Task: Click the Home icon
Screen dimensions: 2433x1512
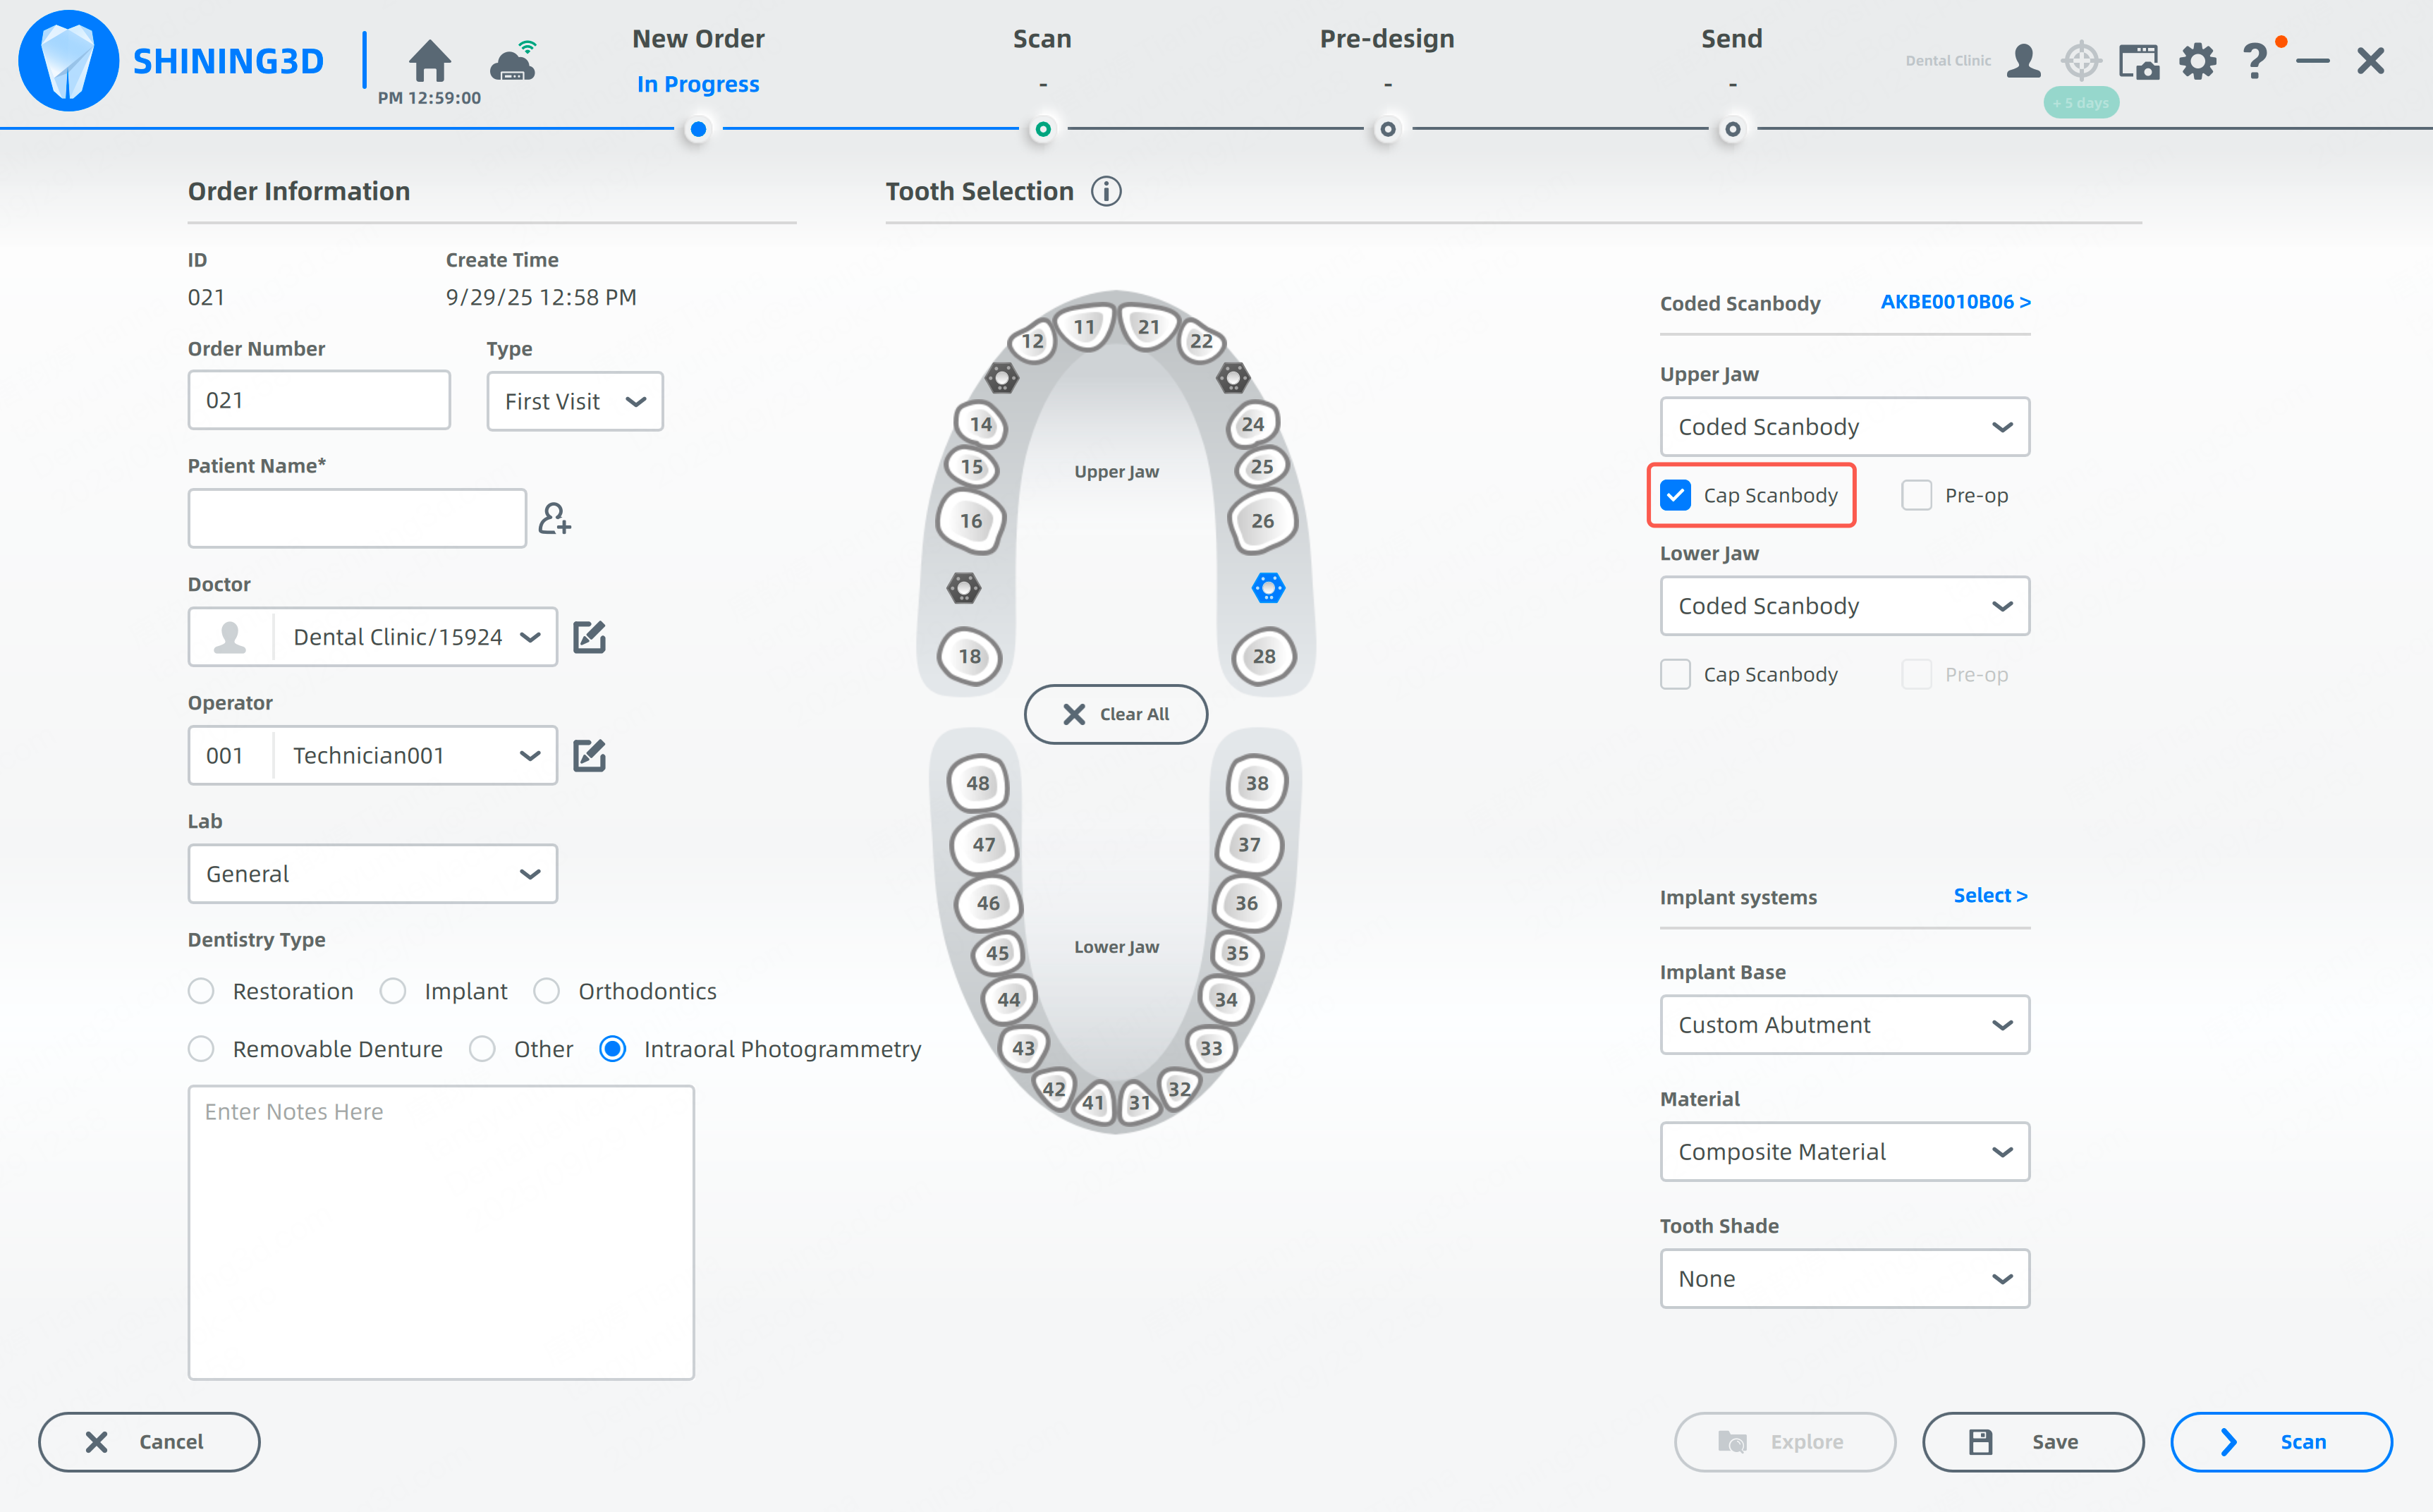Action: (429, 62)
